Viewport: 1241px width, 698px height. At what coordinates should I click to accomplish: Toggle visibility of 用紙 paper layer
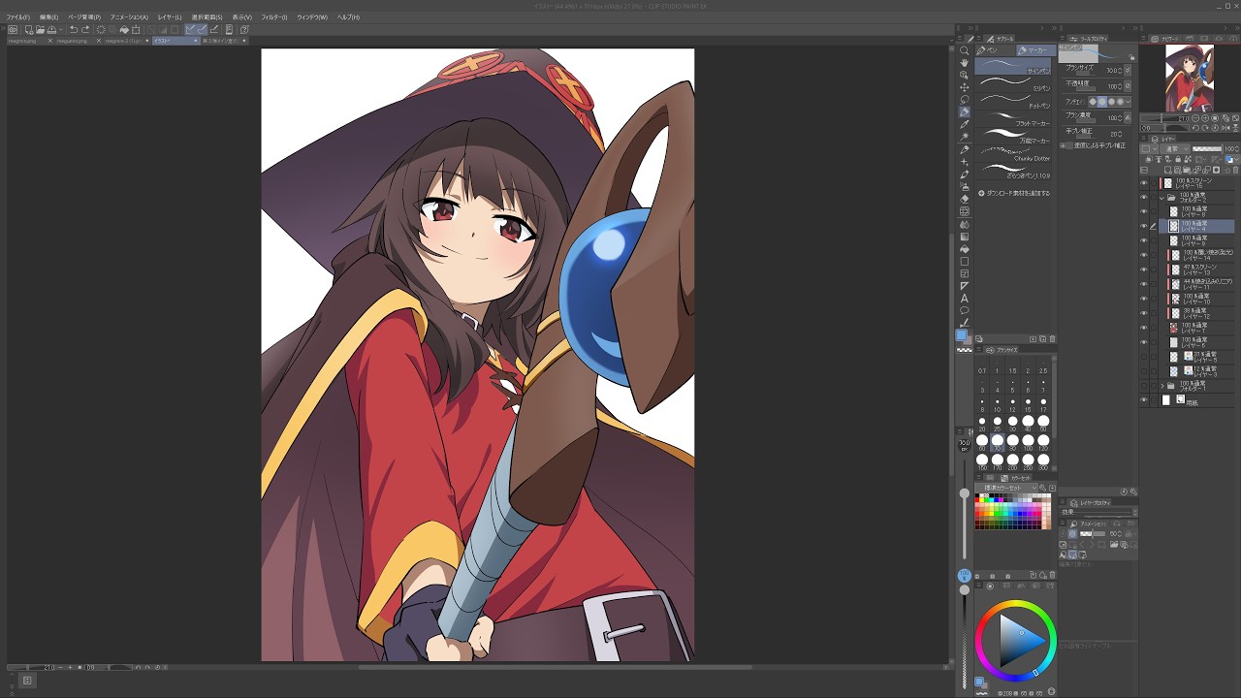pyautogui.click(x=1143, y=399)
